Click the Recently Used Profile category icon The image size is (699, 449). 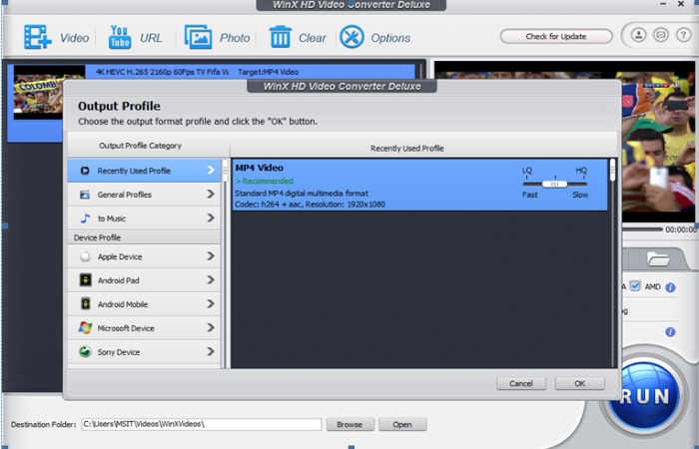click(85, 171)
